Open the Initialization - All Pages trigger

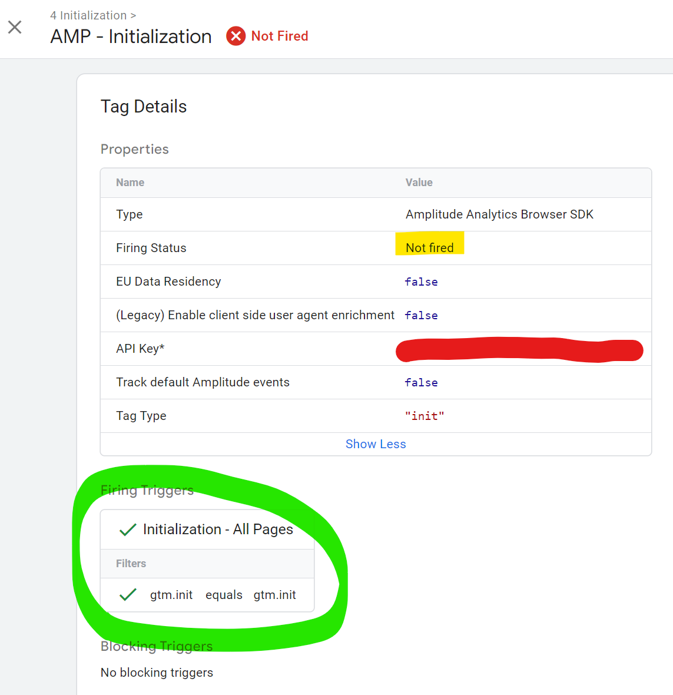[218, 529]
